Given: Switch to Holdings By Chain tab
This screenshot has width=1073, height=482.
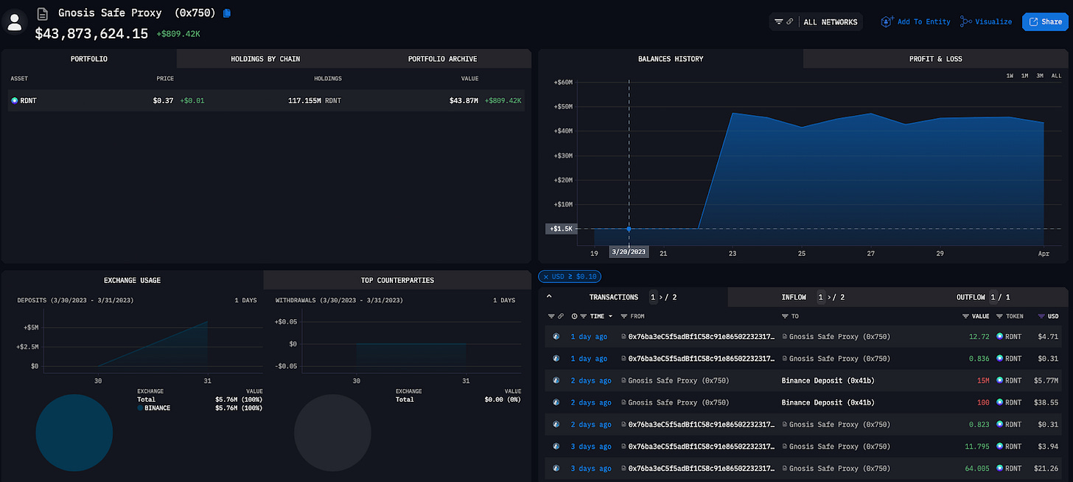Looking at the screenshot, I should [x=265, y=59].
